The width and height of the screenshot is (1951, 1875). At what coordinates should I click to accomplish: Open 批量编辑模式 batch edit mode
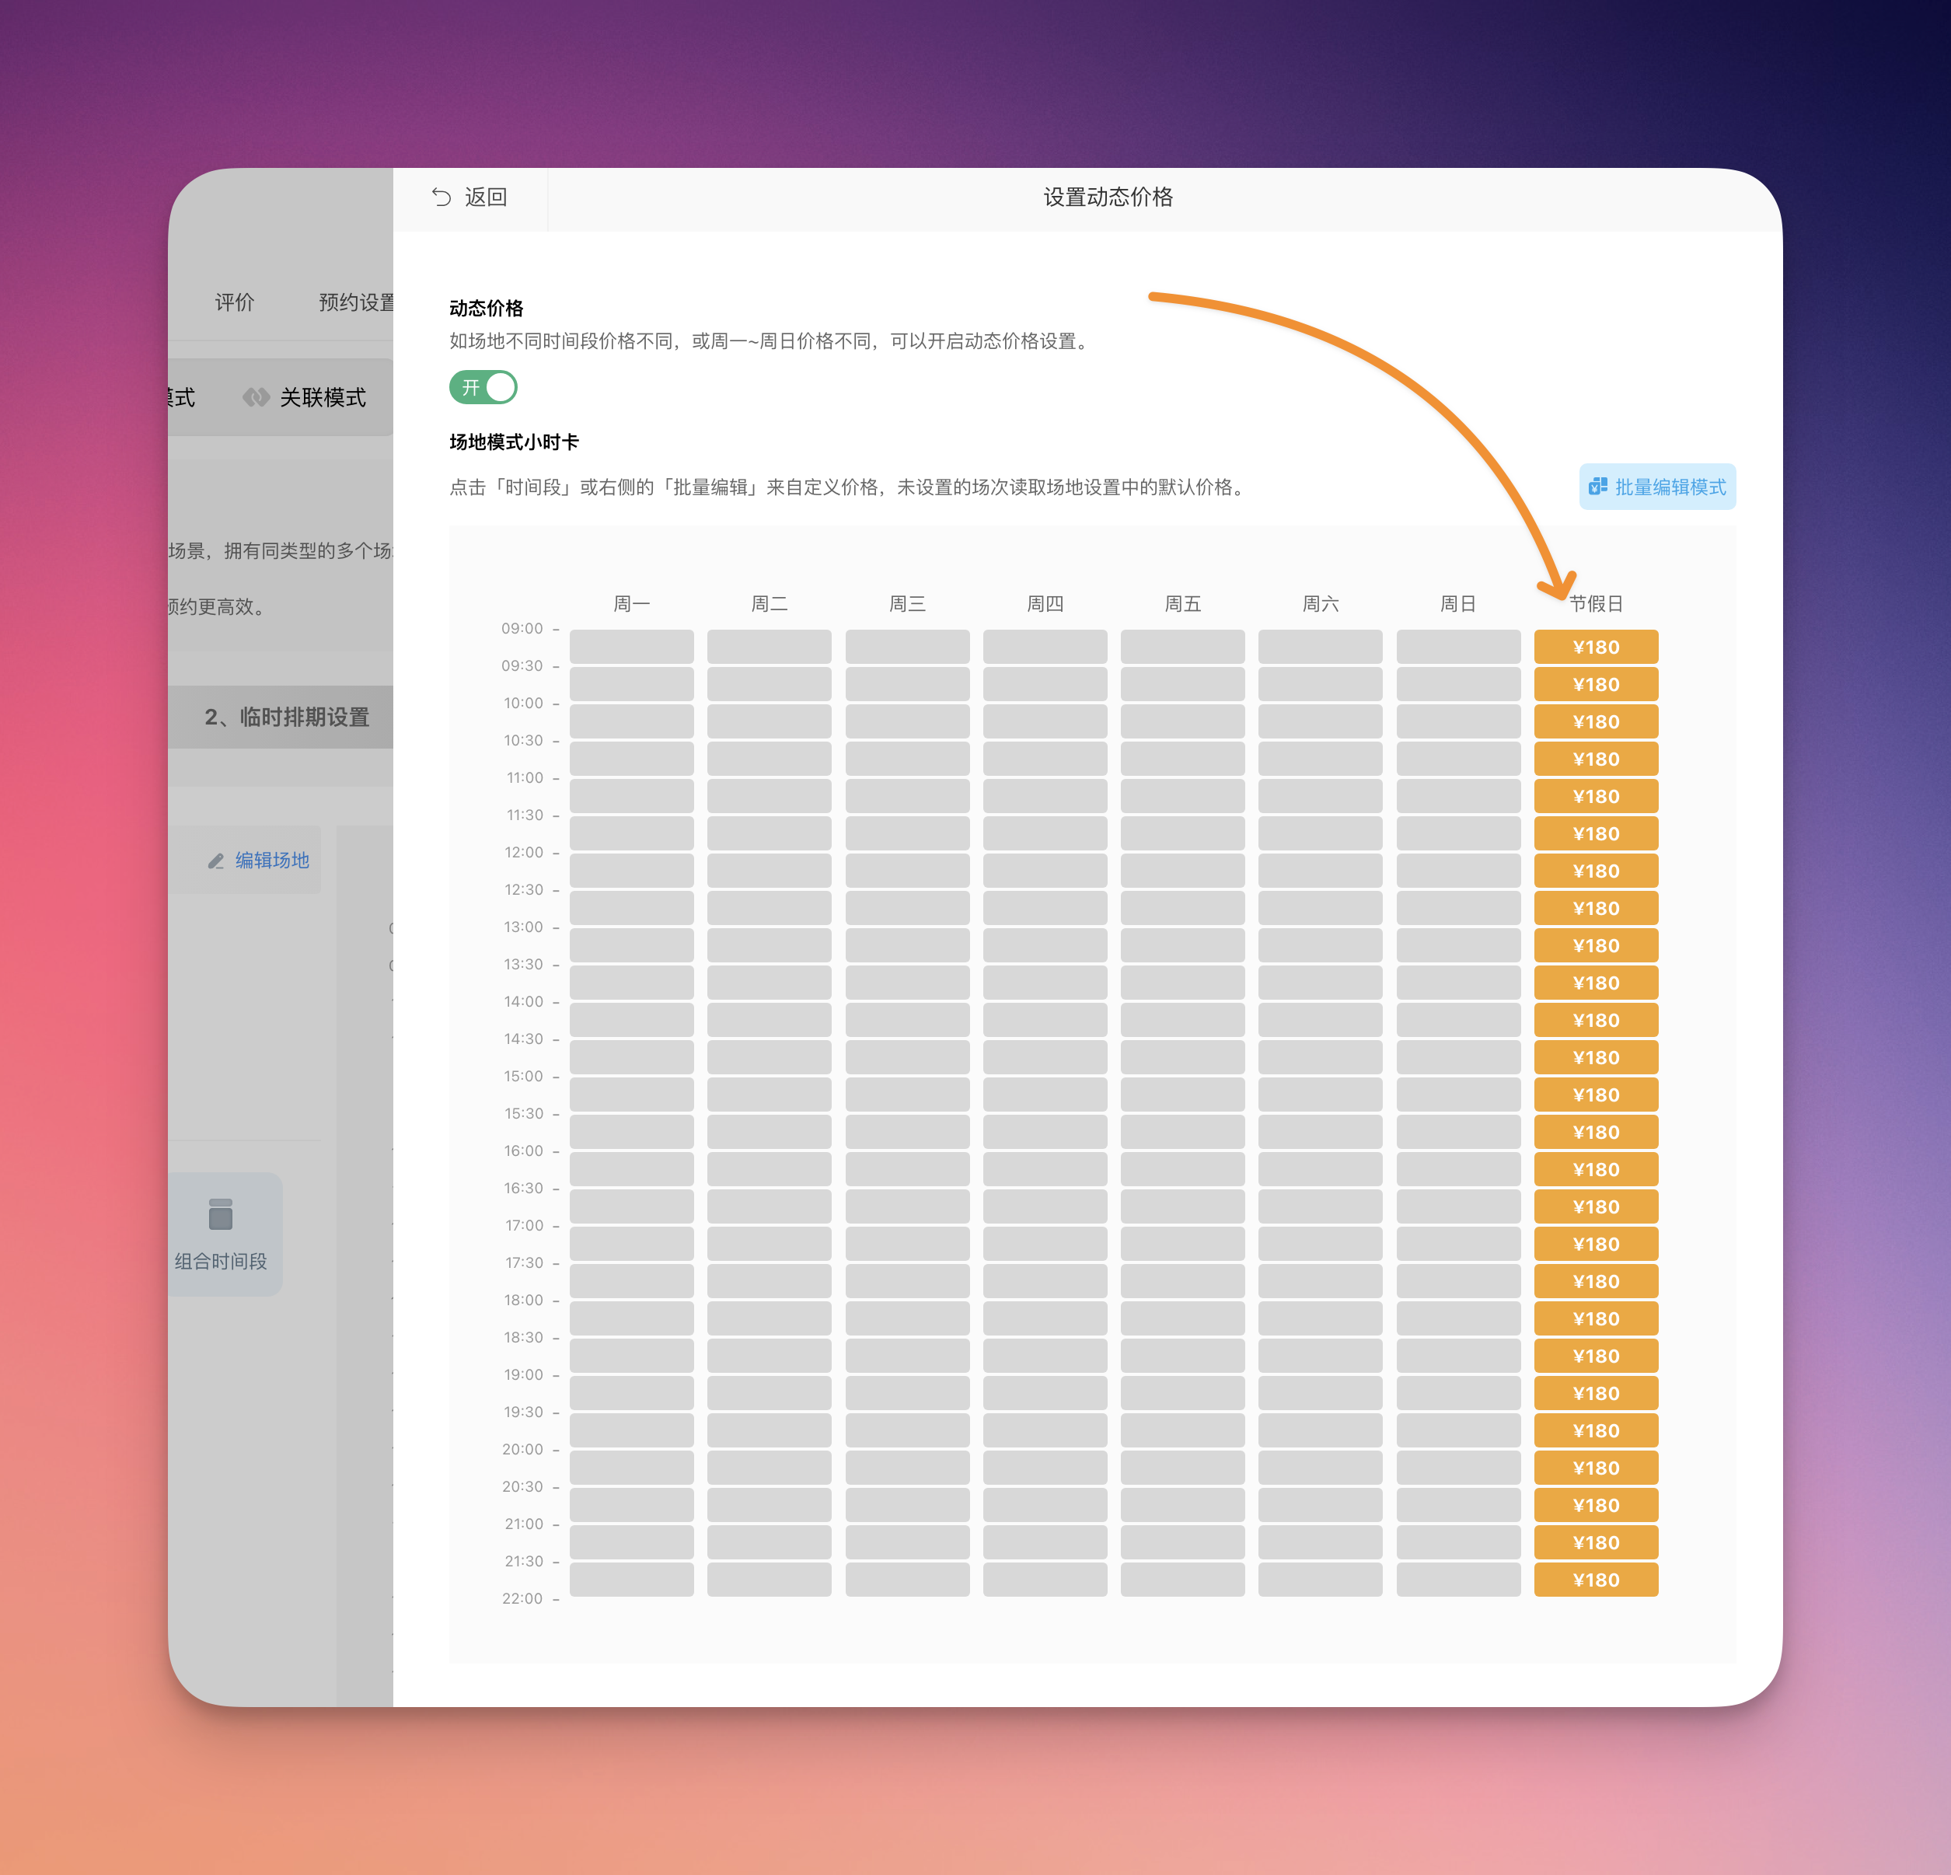1657,487
